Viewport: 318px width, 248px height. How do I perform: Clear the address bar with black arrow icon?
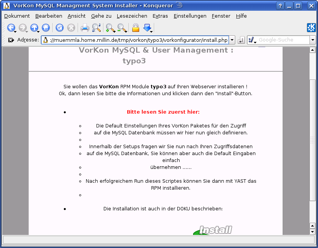(11, 40)
